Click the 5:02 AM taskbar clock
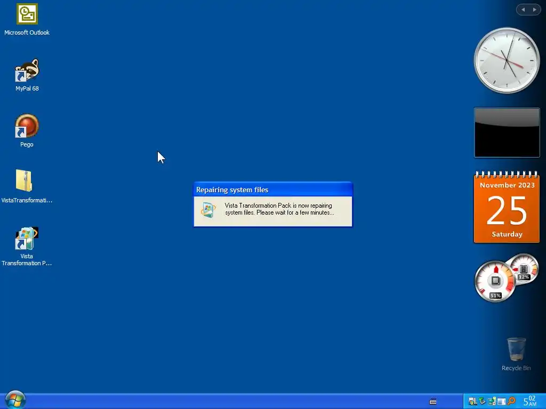 [x=529, y=401]
